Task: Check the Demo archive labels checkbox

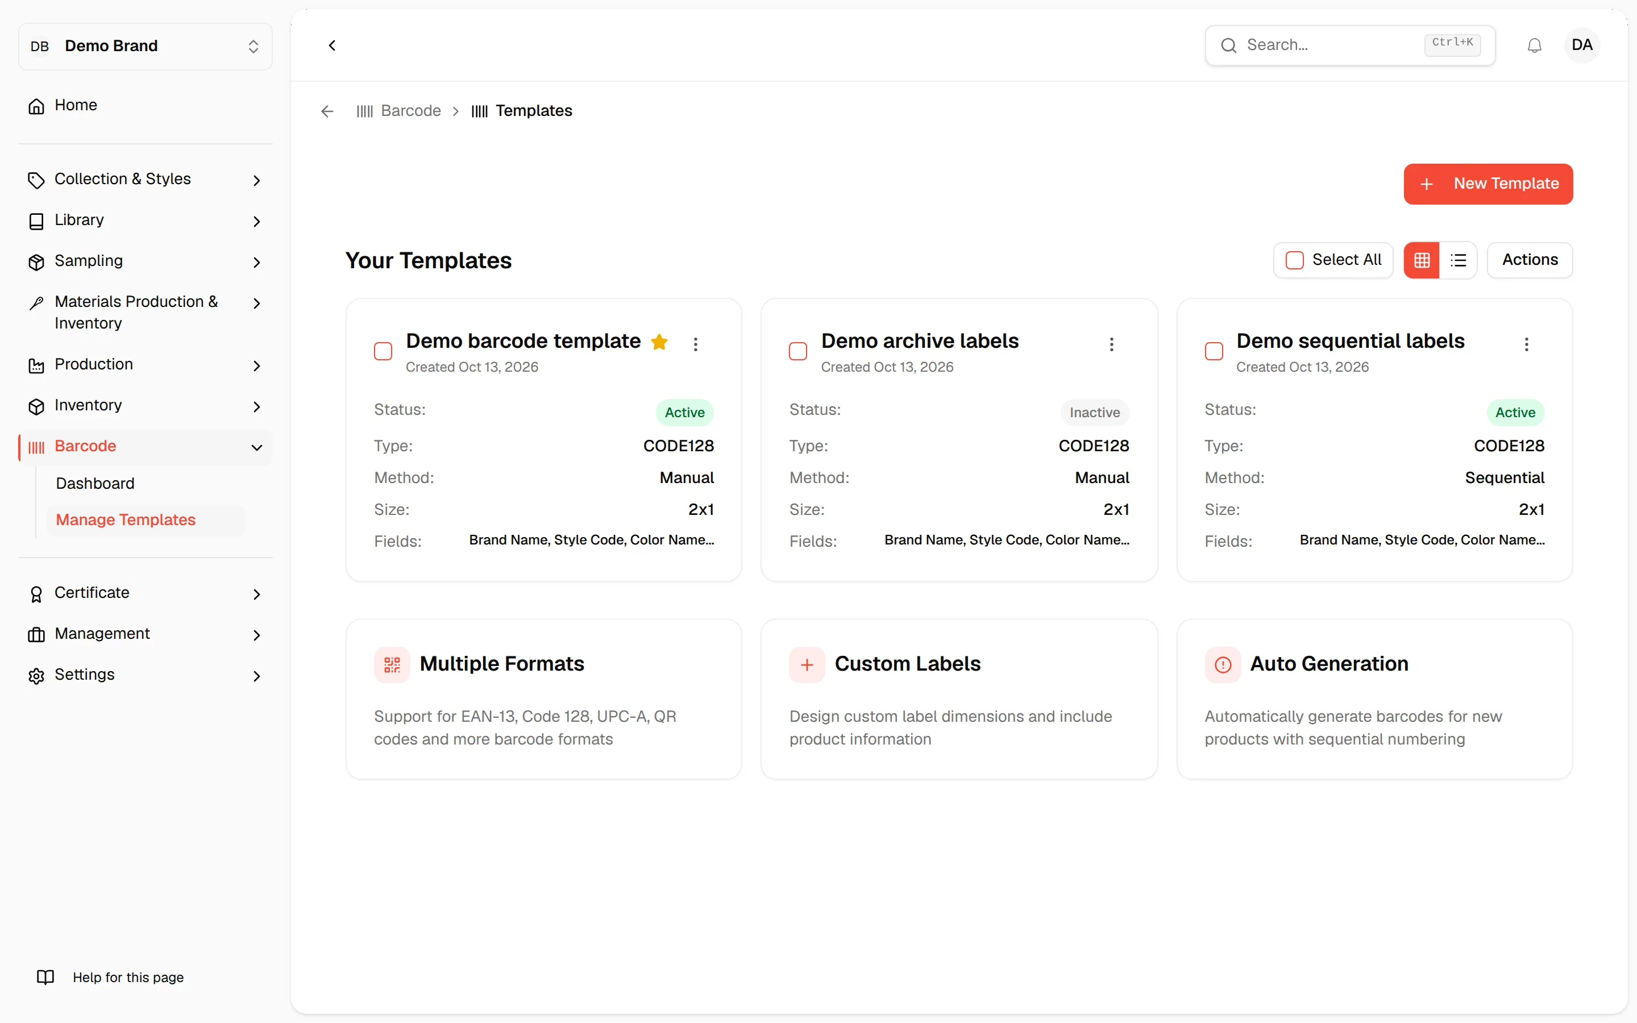Action: (798, 351)
